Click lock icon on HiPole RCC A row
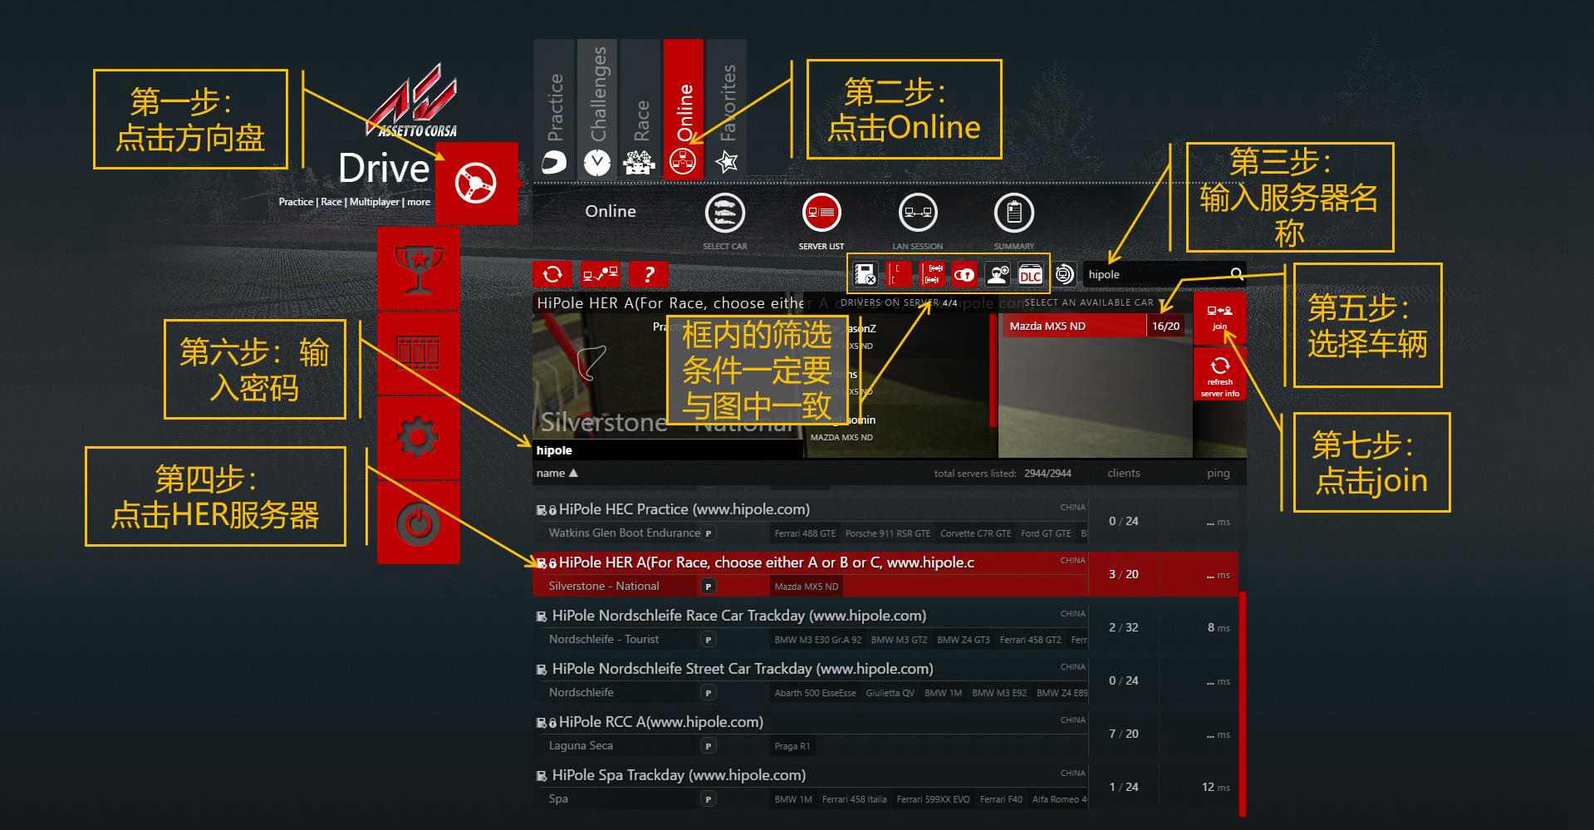 552,724
